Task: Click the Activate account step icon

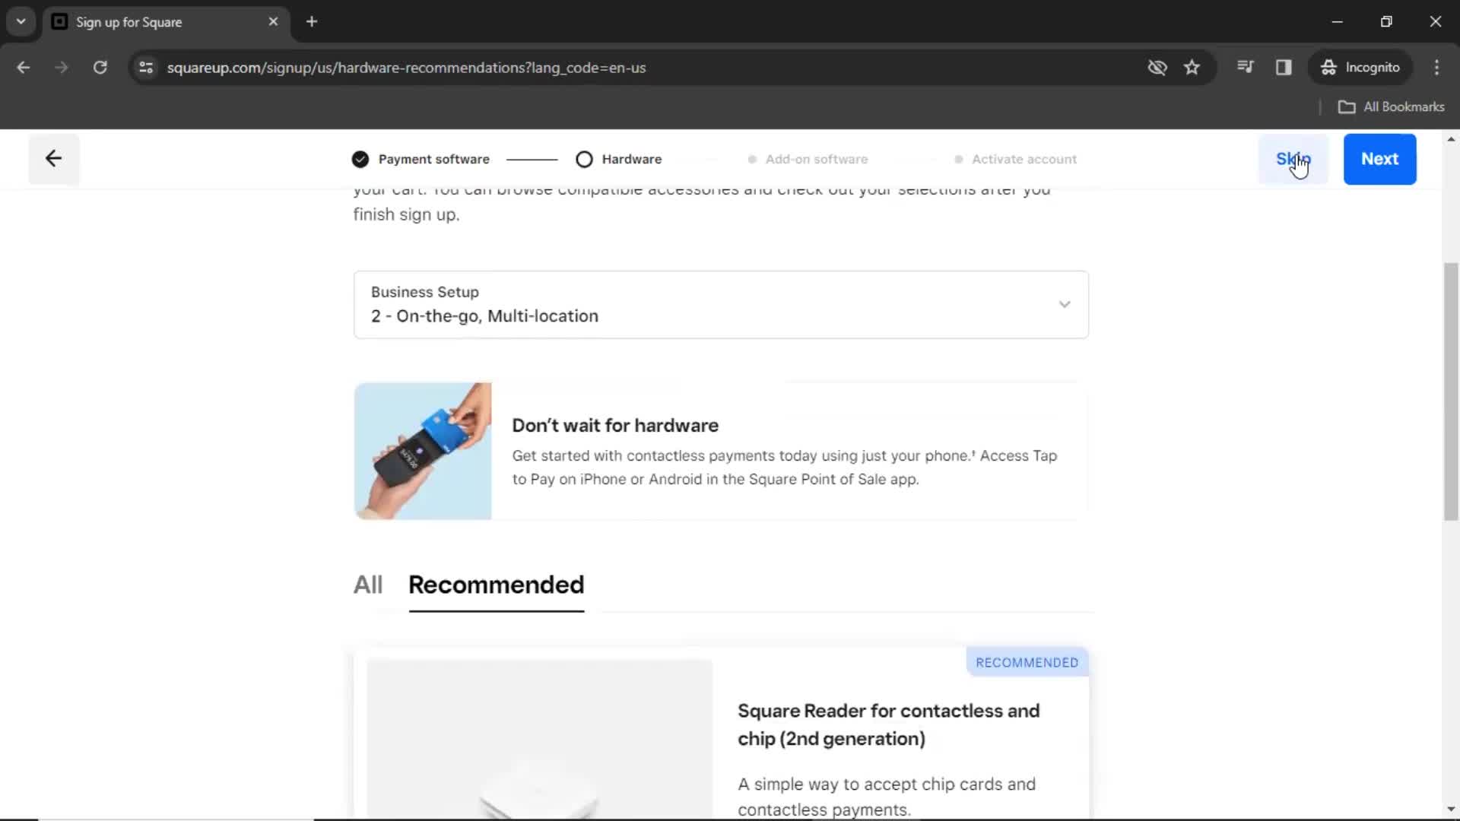Action: 959,158
